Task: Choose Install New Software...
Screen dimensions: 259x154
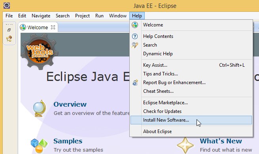Action: (x=191, y=120)
